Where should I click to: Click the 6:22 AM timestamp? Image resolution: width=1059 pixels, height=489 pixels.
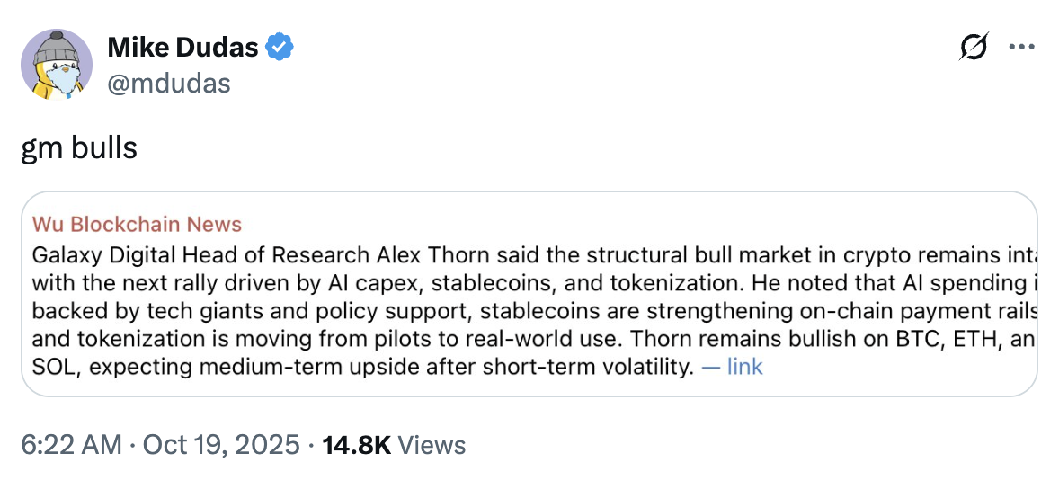coord(72,445)
